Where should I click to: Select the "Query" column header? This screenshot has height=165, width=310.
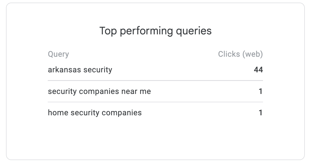coord(58,54)
